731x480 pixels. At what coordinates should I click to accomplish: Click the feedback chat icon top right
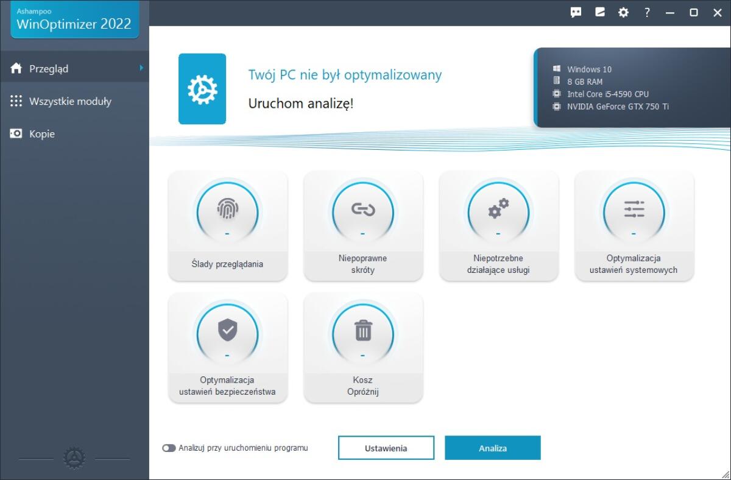coord(575,12)
